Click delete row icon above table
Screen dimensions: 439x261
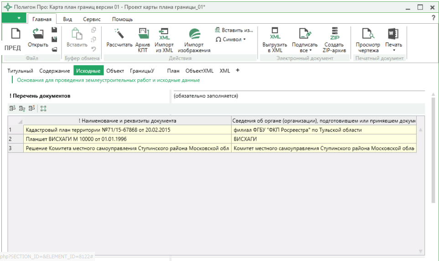(x=31, y=108)
